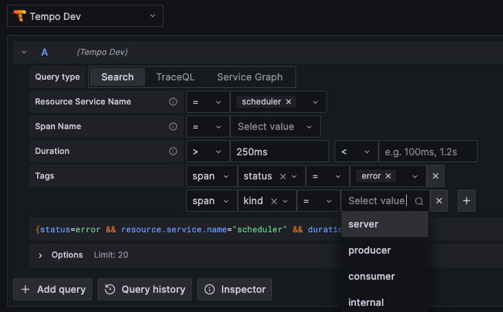This screenshot has width=503, height=312.
Task: Switch query type to Search
Action: [x=118, y=77]
